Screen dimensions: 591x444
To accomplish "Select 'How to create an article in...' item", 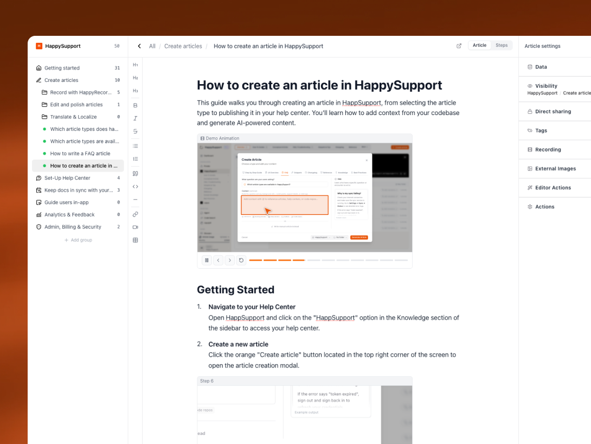I will pos(78,166).
